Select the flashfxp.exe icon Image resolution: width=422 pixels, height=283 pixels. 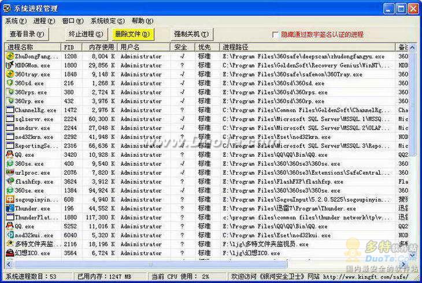point(10,182)
